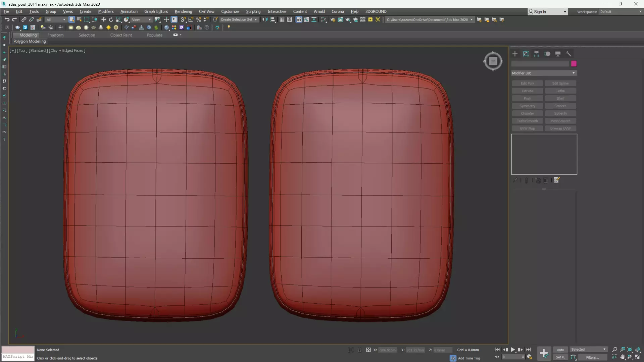
Task: Toggle Percent Snap
Action: click(199, 19)
